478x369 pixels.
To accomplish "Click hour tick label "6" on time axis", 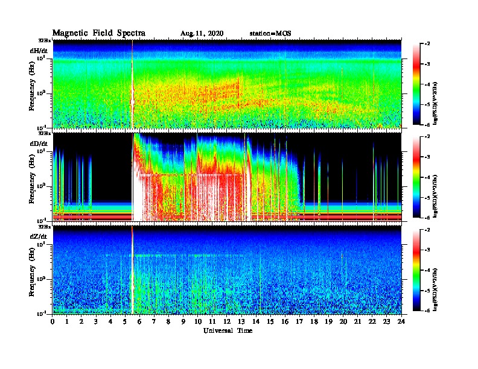I will point(139,321).
